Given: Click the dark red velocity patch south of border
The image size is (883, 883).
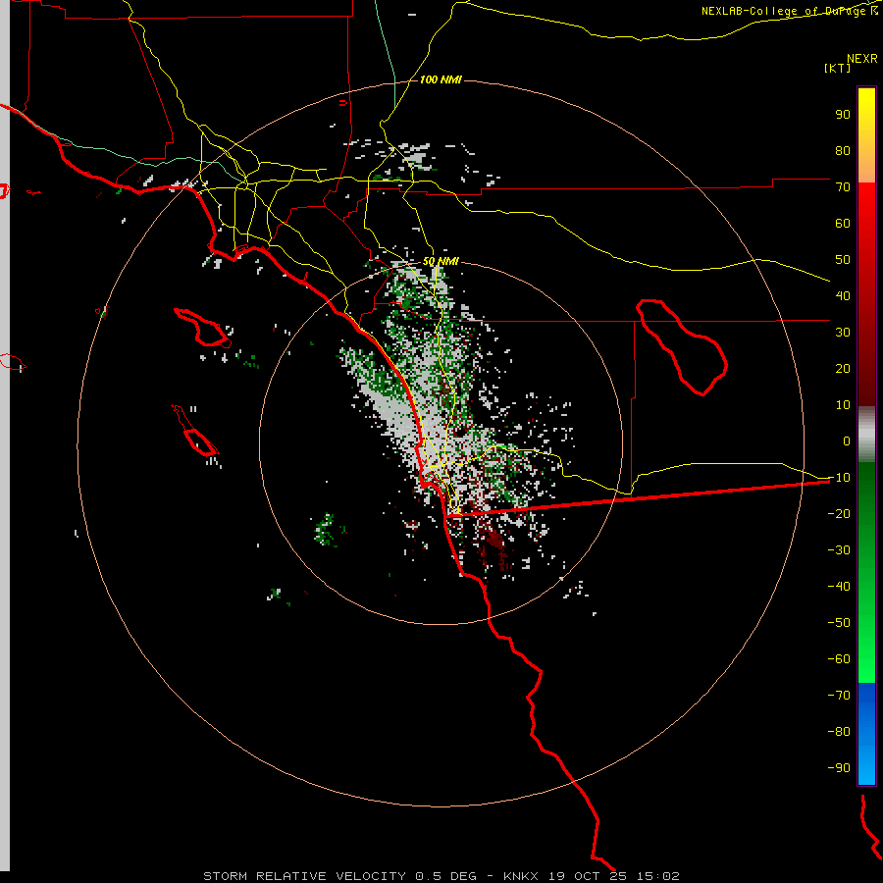Looking at the screenshot, I should (x=495, y=540).
